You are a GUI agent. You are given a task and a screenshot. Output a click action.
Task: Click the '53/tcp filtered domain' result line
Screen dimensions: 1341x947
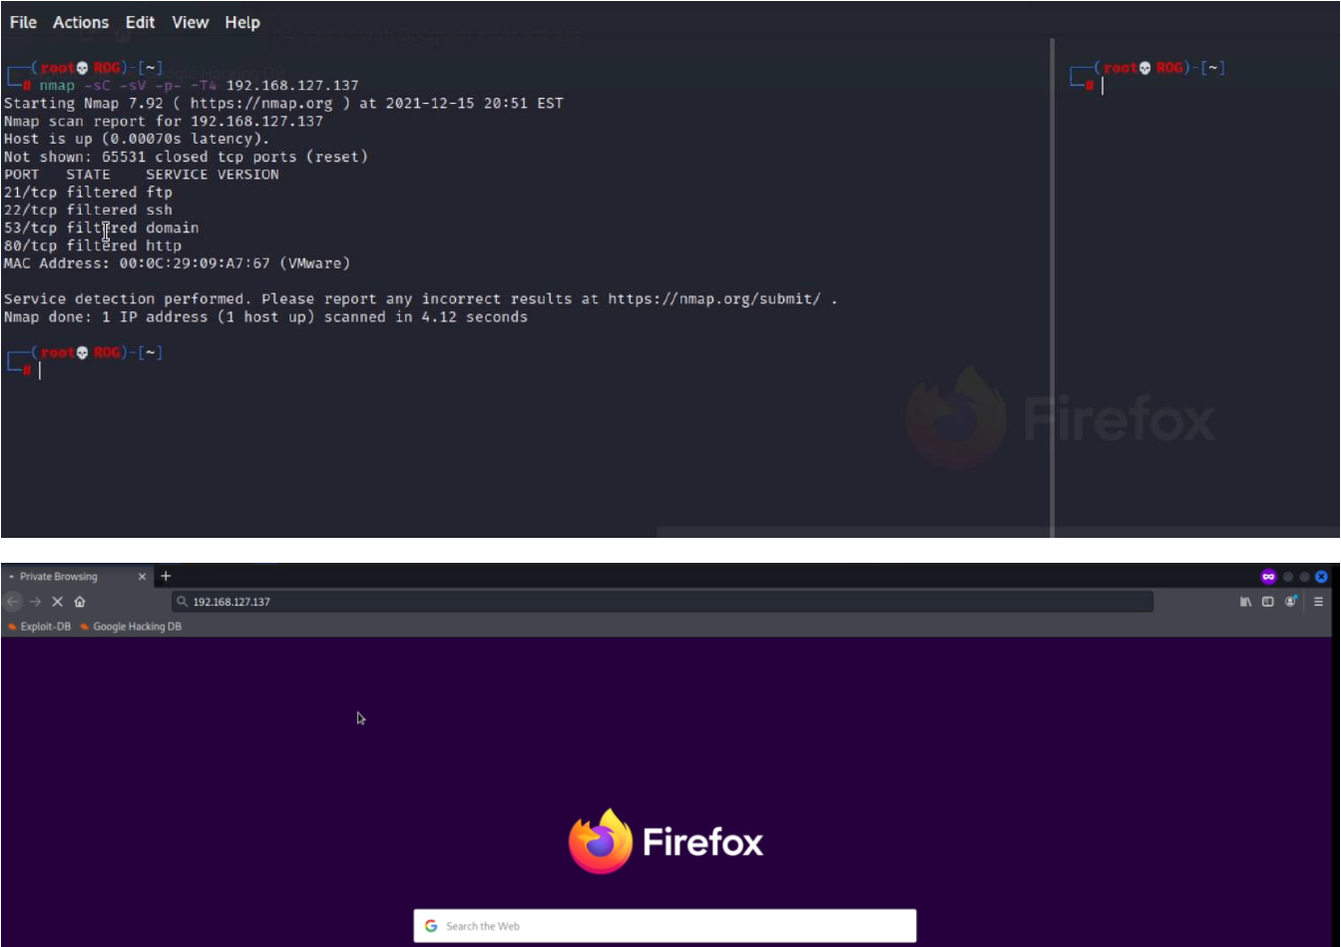101,228
